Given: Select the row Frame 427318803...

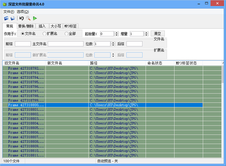Looking at the screenshot, I should click(103, 119).
